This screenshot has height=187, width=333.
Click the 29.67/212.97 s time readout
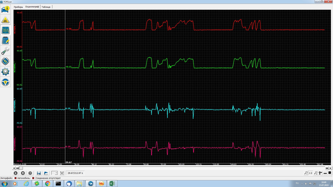point(75,173)
